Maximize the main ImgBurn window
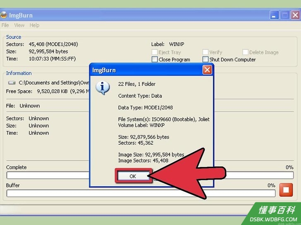Image resolution: width=301 pixels, height=225 pixels. [285, 15]
